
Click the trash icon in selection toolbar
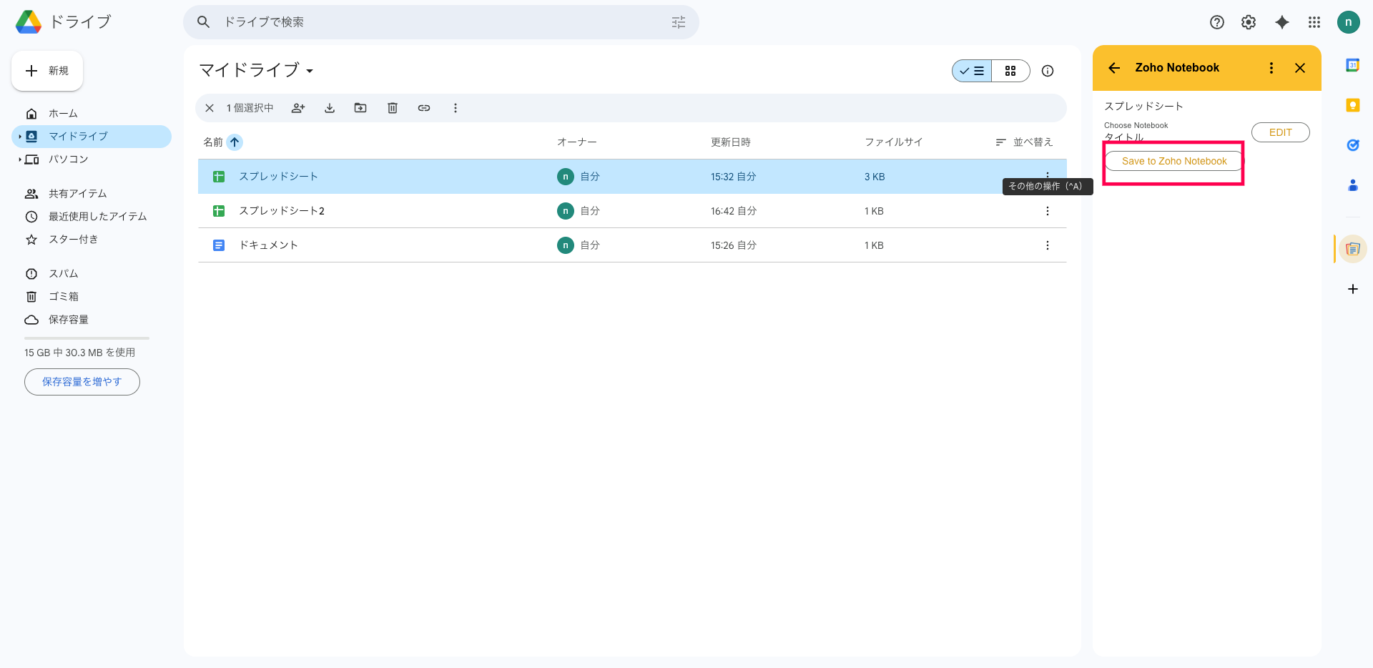[x=393, y=108]
